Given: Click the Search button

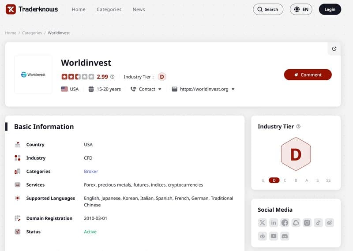Looking at the screenshot, I should click(x=268, y=9).
